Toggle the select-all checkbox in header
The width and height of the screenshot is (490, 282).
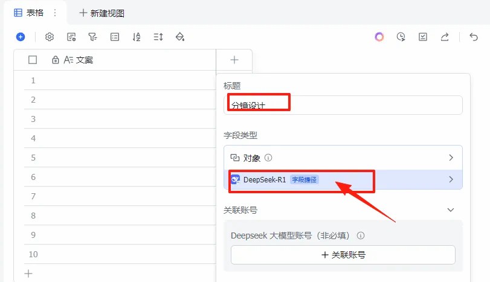(x=33, y=60)
